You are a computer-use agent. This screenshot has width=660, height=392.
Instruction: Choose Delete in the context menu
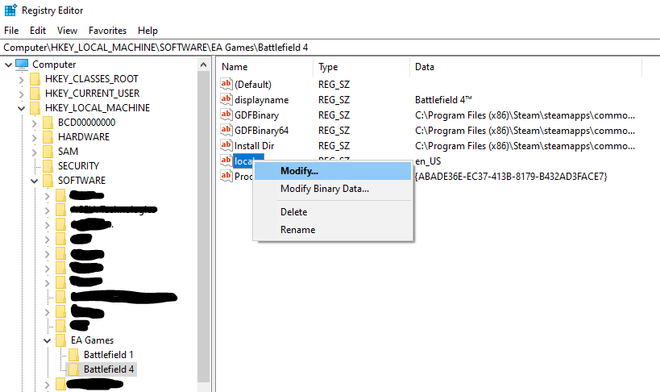(x=333, y=212)
